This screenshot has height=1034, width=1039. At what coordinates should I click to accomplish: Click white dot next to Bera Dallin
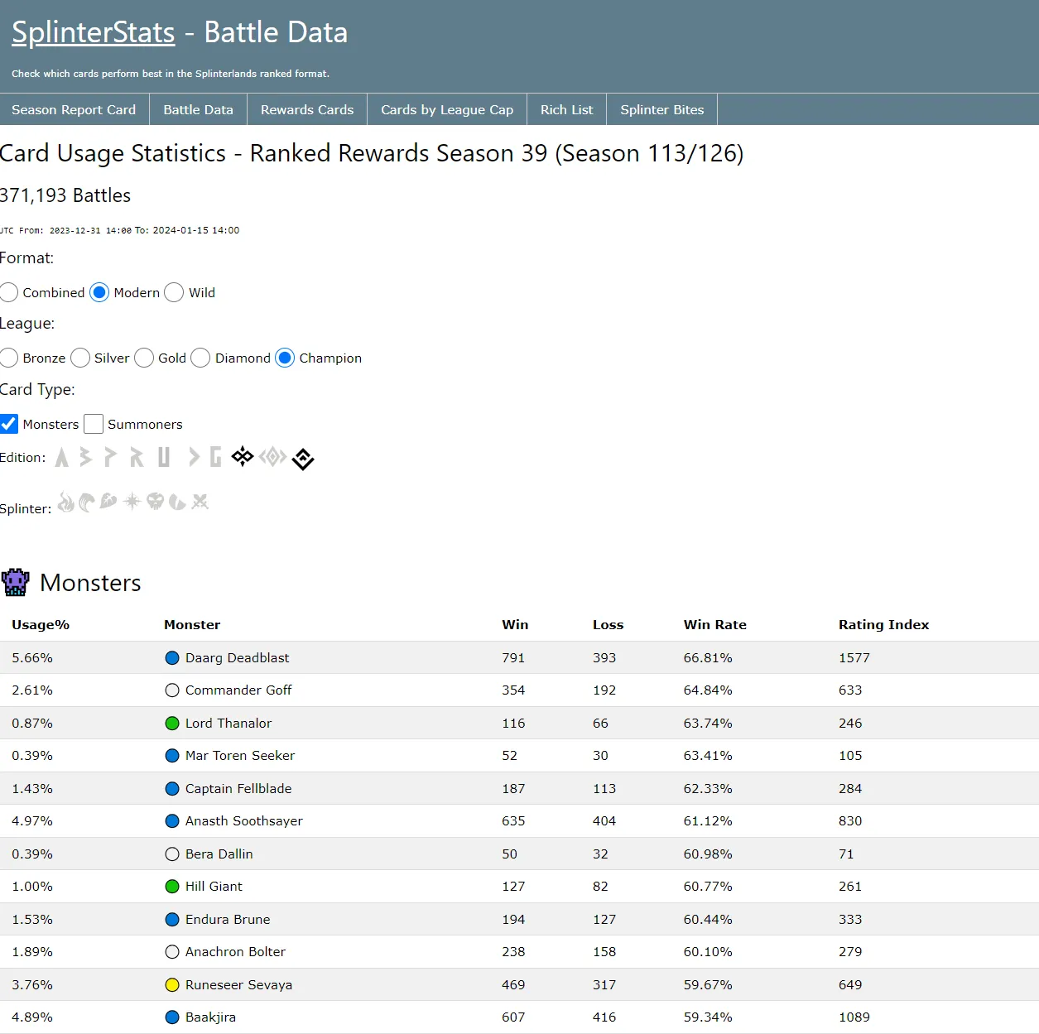click(172, 854)
